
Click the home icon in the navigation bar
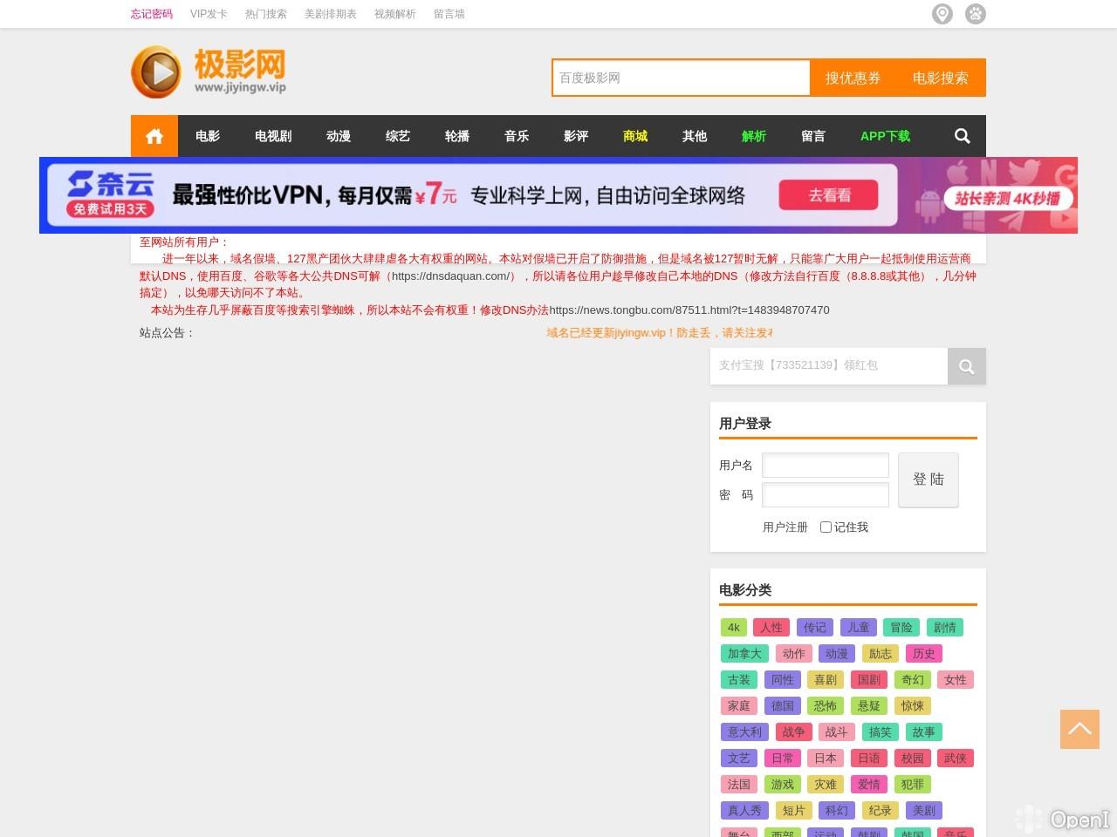point(154,136)
